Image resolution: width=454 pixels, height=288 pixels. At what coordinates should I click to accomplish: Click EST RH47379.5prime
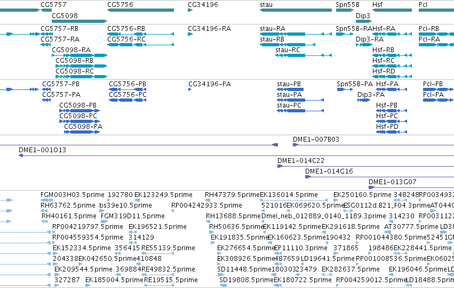[x=232, y=195]
